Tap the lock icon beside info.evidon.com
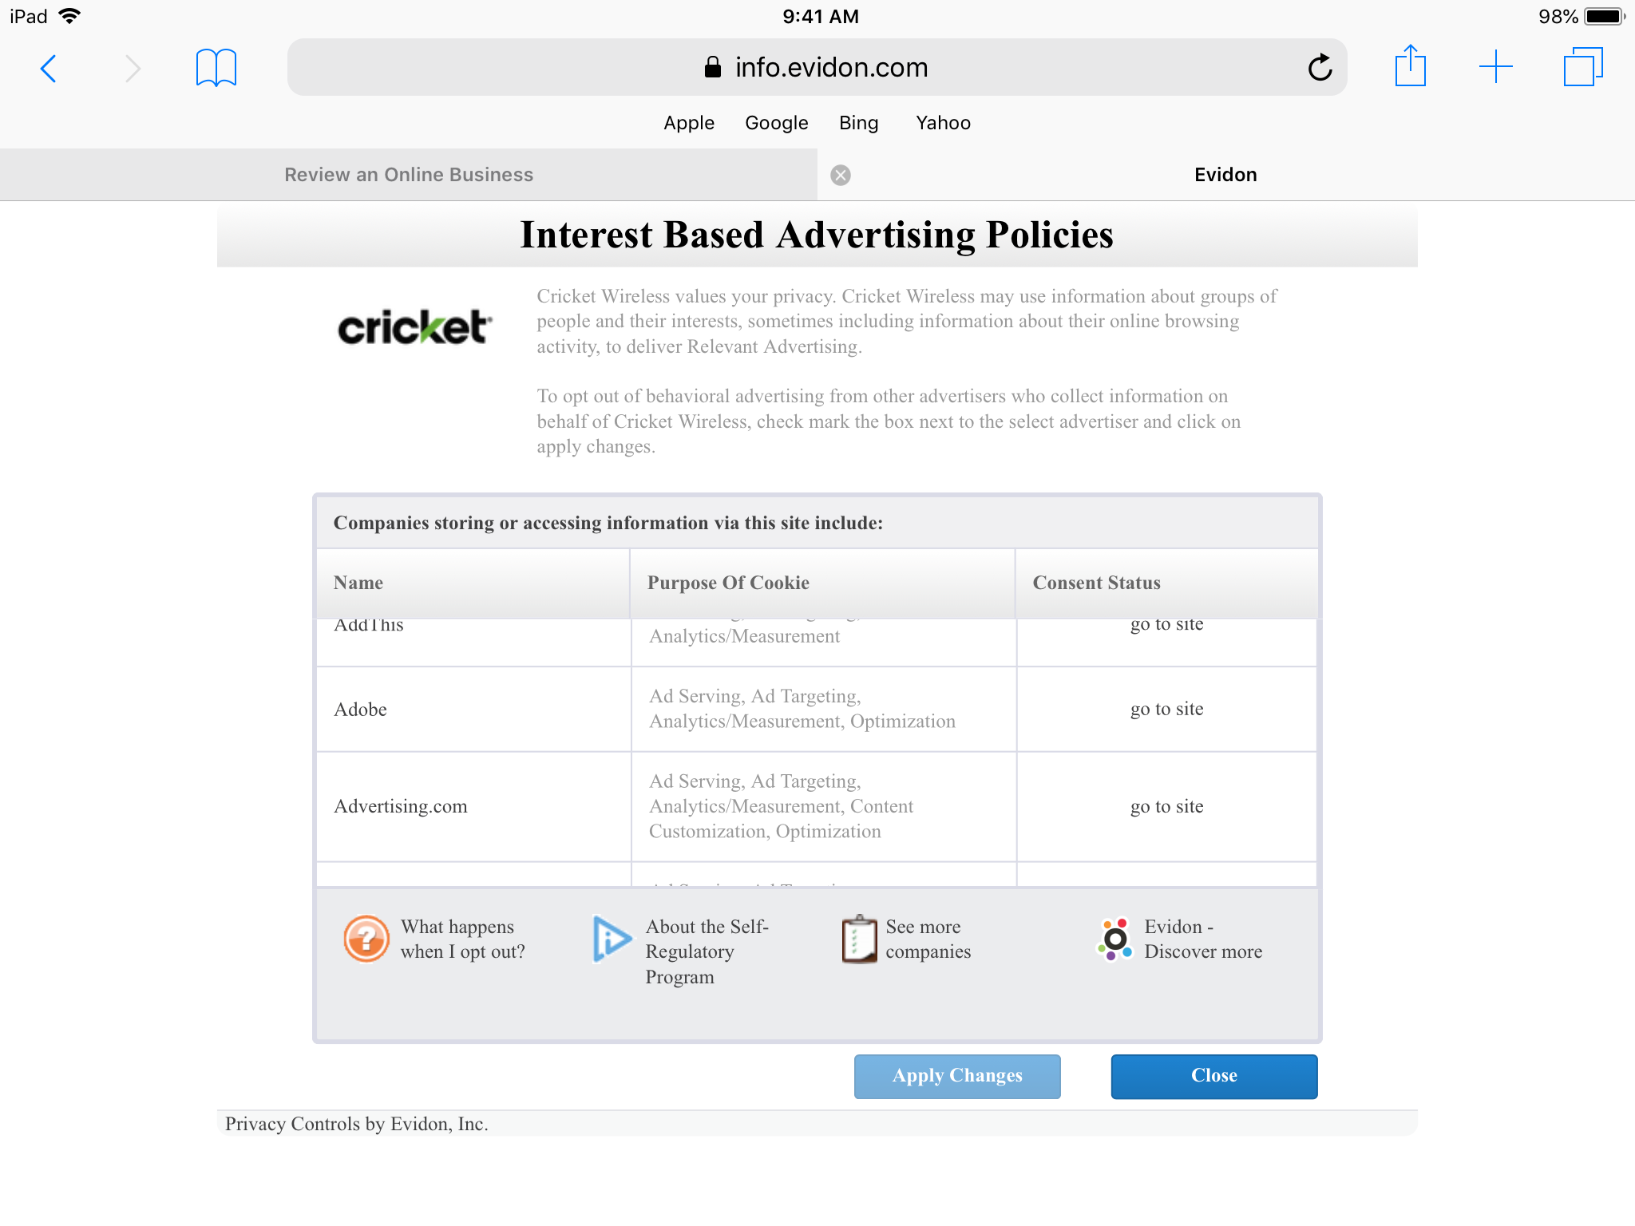 tap(713, 67)
